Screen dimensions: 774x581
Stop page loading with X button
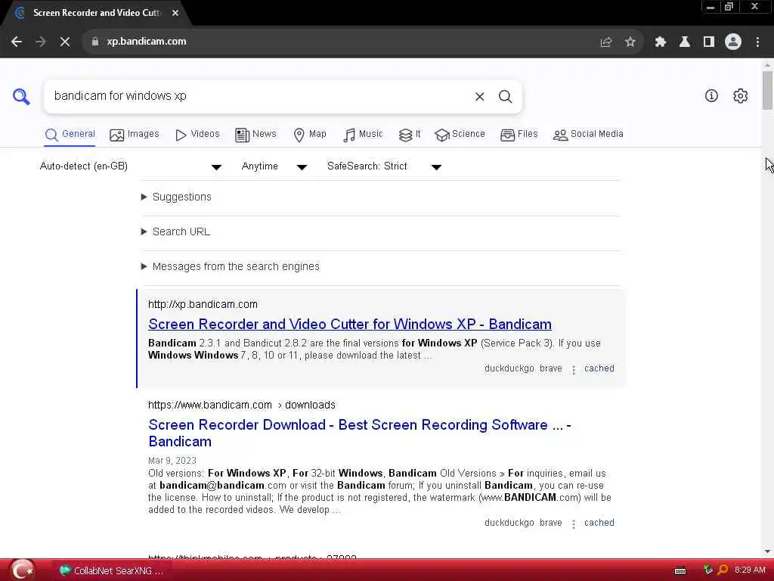(65, 42)
